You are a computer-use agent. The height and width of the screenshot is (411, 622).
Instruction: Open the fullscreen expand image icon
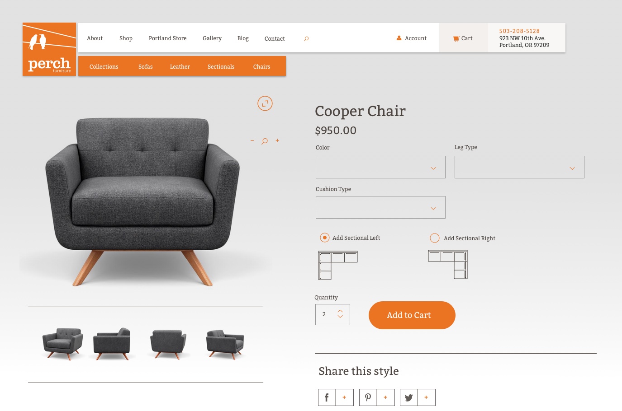pos(265,103)
